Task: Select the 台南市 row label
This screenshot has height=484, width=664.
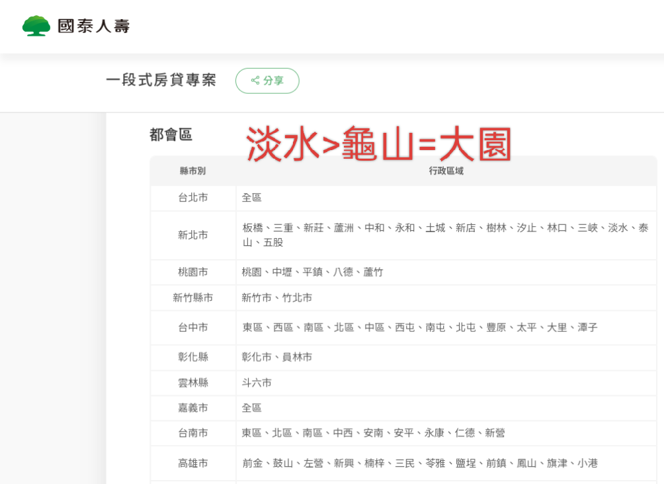Action: (x=192, y=433)
